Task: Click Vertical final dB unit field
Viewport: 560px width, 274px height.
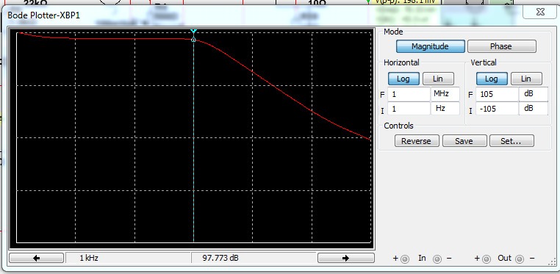Action: pyautogui.click(x=534, y=95)
